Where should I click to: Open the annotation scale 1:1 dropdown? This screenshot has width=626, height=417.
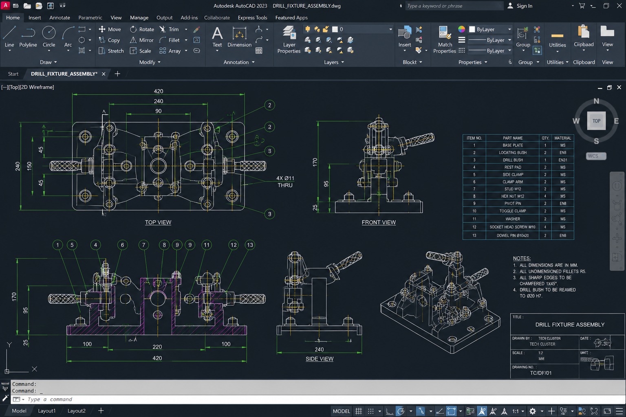pos(518,411)
